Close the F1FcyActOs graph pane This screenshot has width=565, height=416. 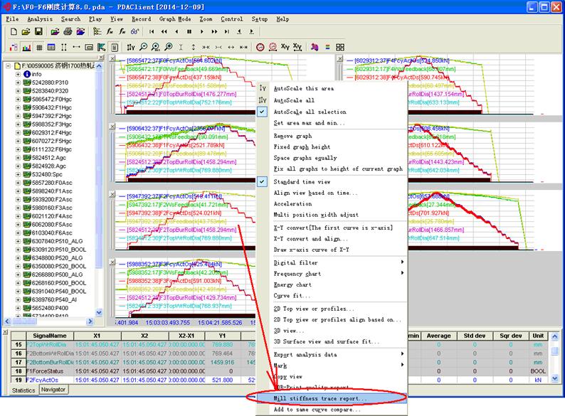pyautogui.click(x=112, y=126)
